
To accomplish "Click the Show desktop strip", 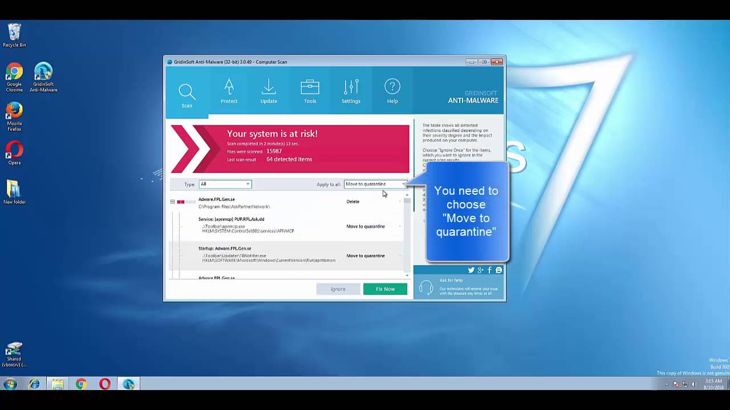I will pos(728,384).
